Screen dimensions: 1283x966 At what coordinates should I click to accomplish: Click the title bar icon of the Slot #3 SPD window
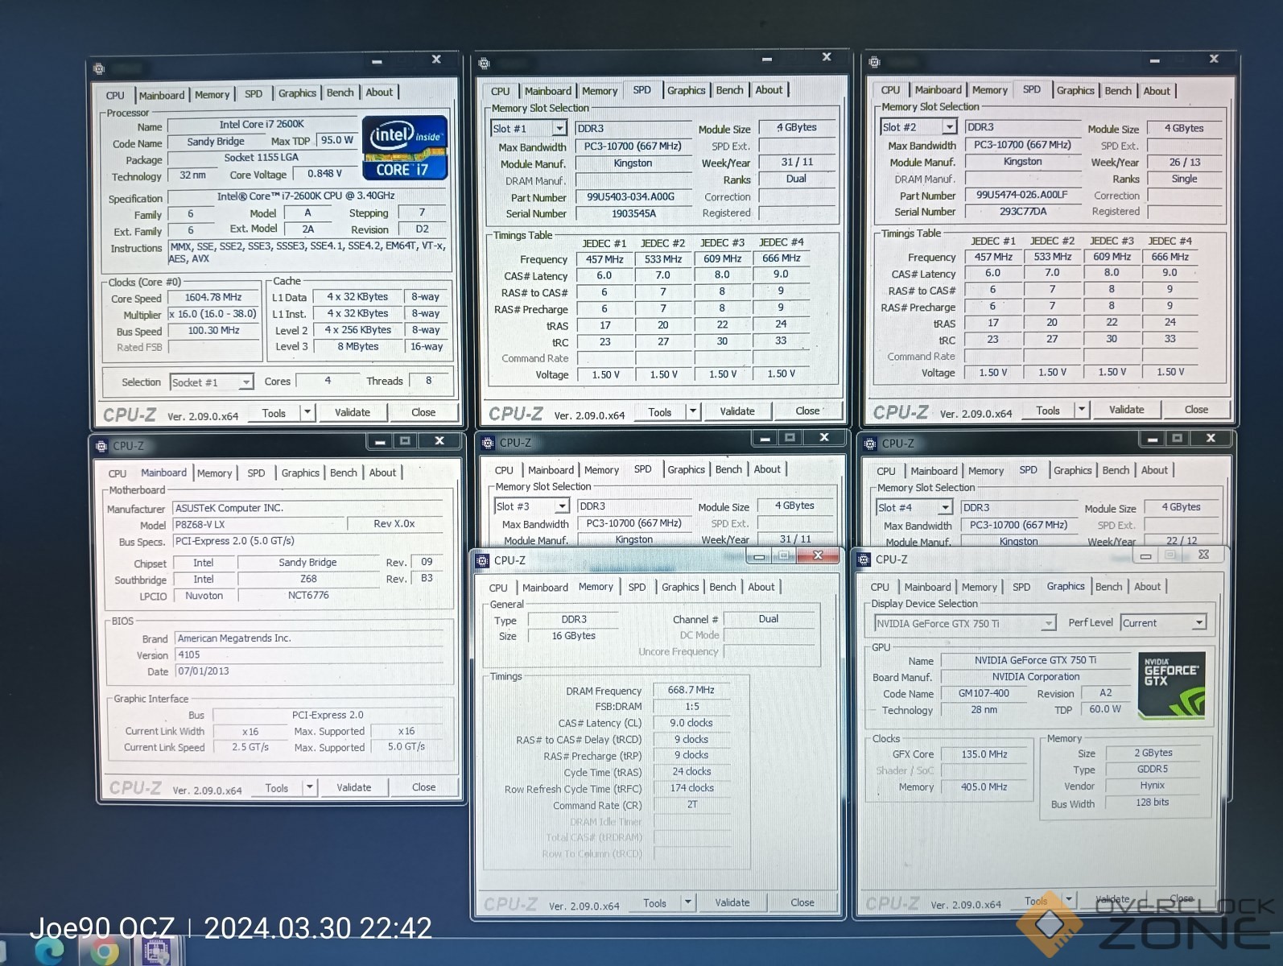[488, 443]
